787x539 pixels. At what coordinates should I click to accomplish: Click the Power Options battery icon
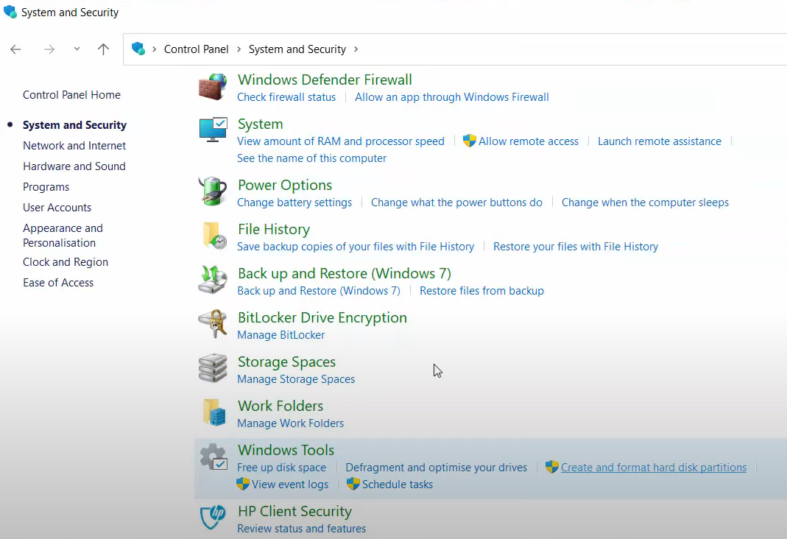[x=213, y=191]
